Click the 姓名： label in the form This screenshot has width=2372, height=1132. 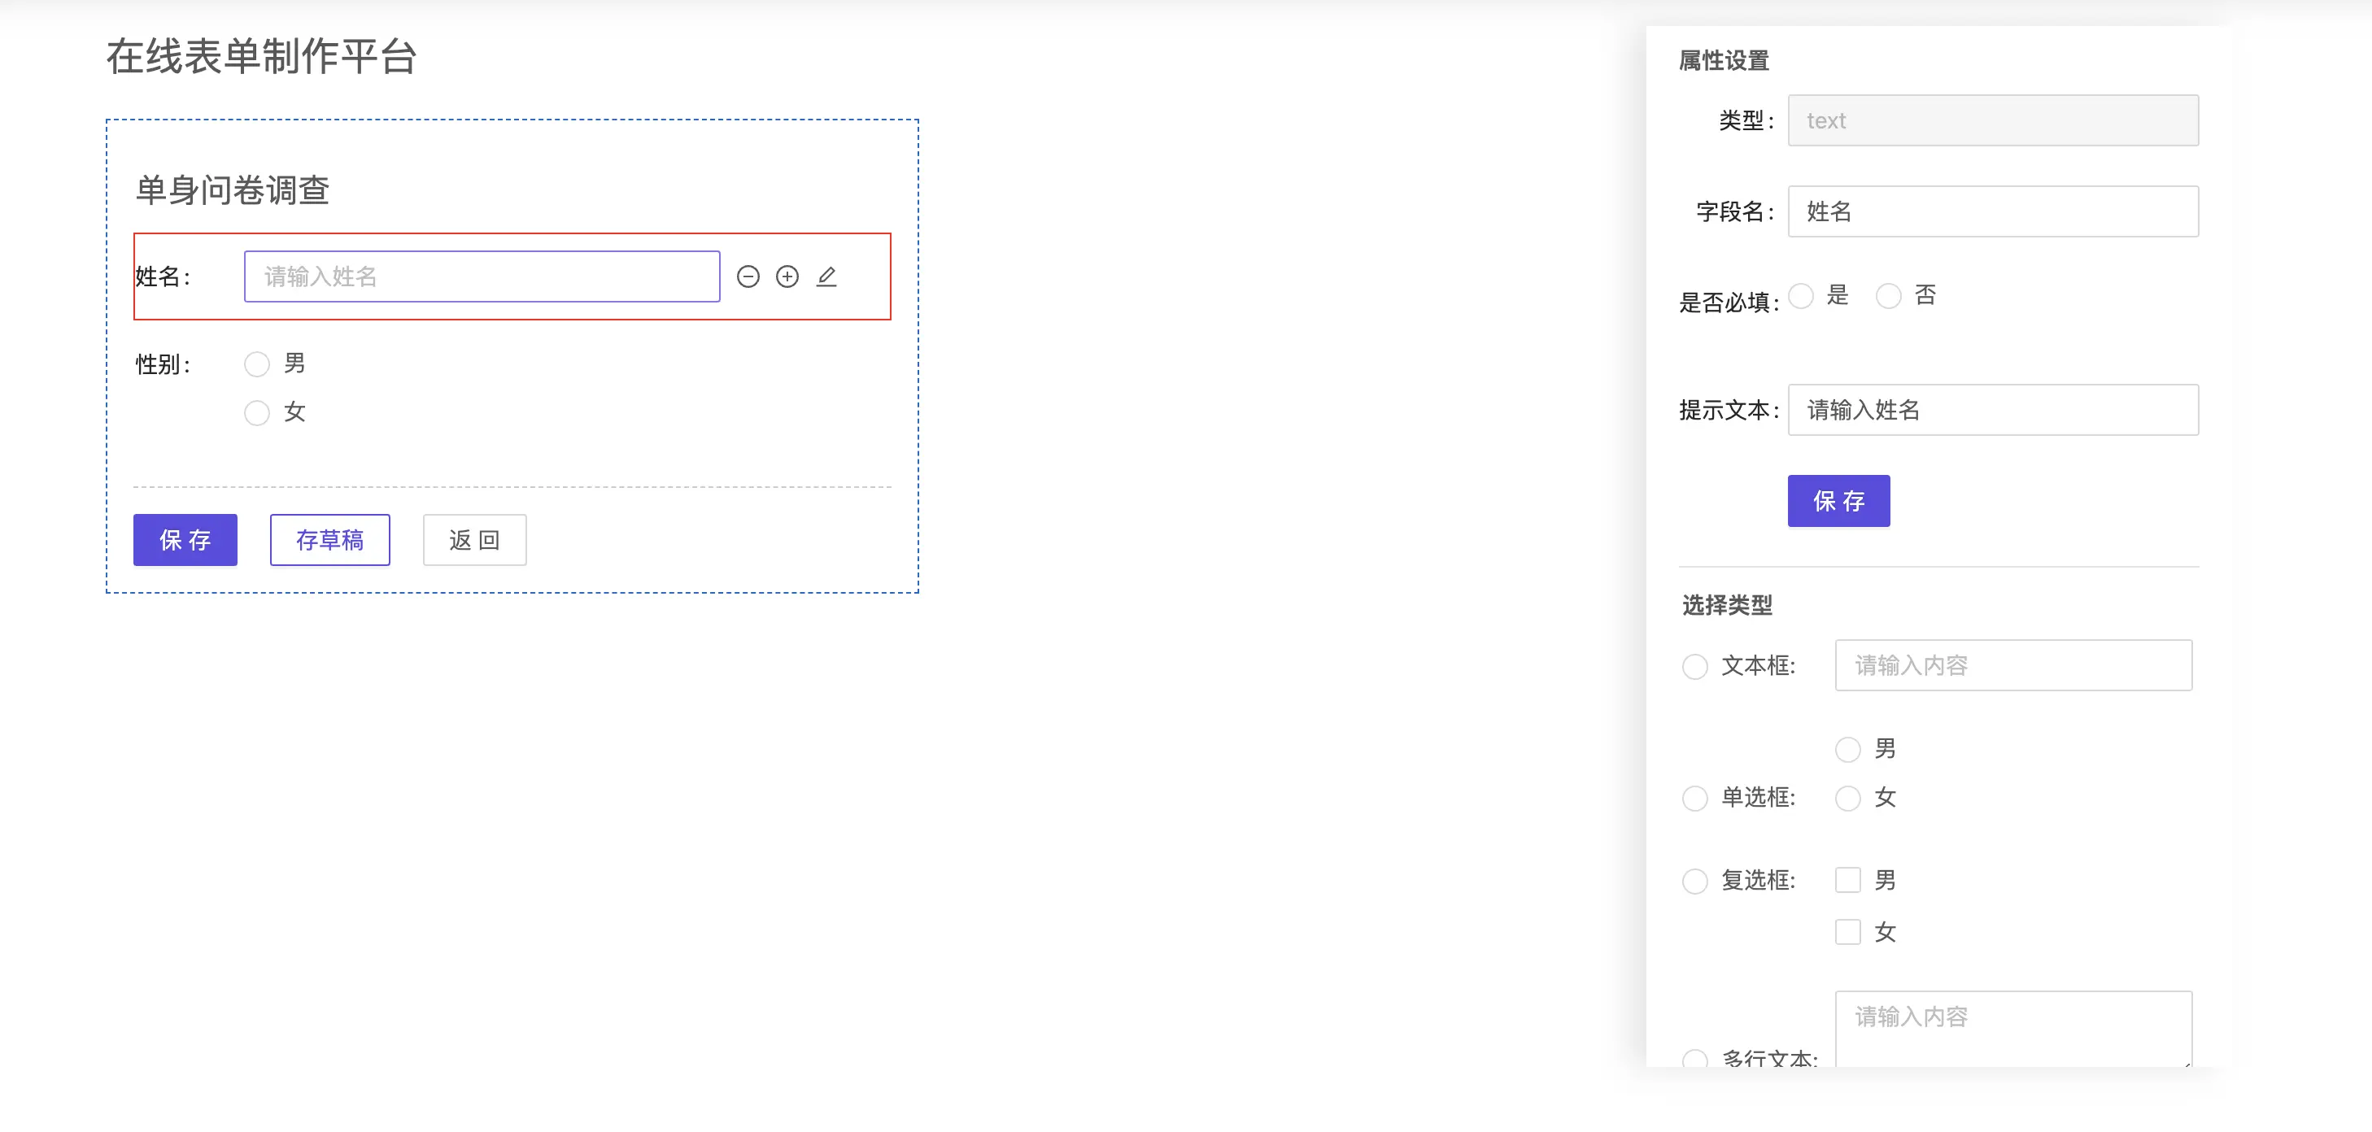point(163,277)
